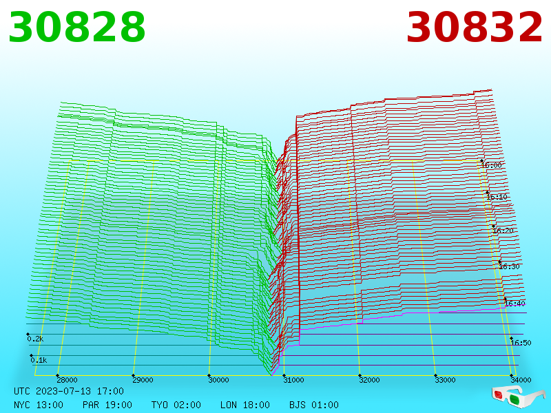This screenshot has width=551, height=413.
Task: Click the 0.1k depth axis label
Action: click(39, 360)
